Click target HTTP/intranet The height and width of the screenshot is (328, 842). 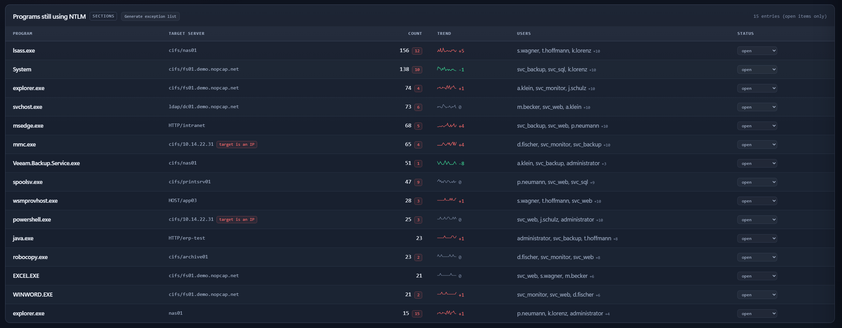[x=187, y=125]
